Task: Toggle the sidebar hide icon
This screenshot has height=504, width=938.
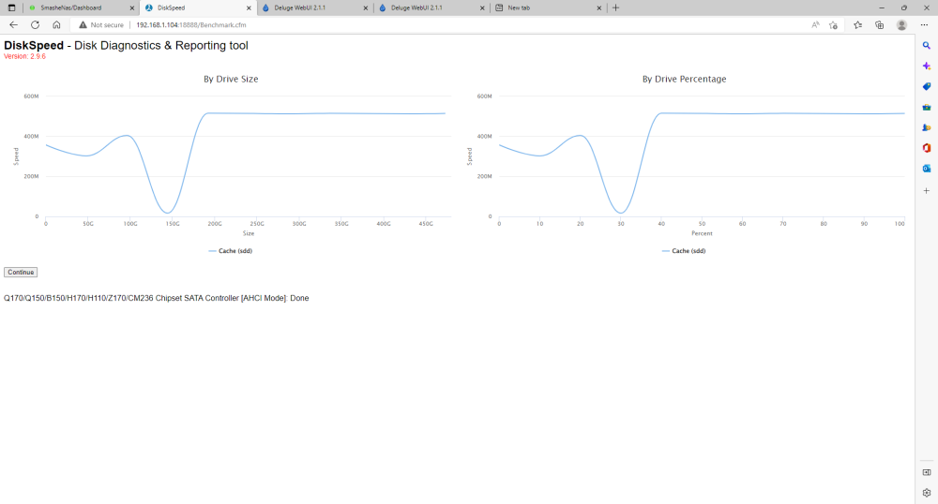Action: [x=927, y=472]
